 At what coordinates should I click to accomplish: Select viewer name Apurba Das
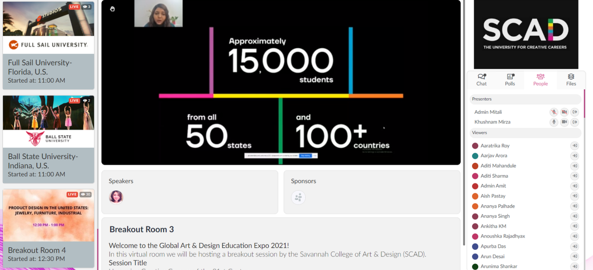(493, 246)
